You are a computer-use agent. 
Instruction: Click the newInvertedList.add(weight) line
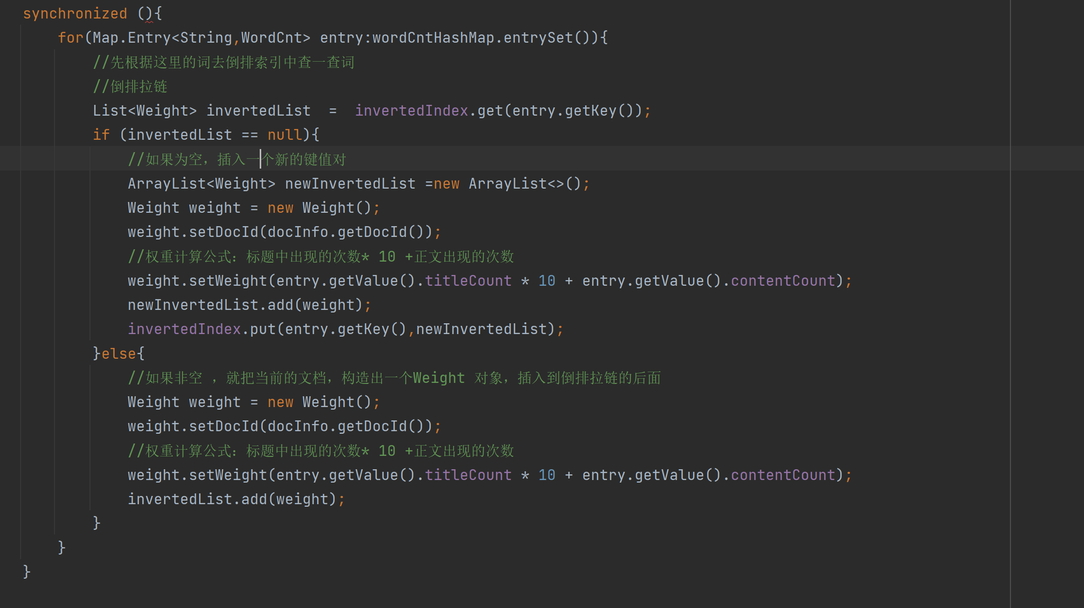pyautogui.click(x=249, y=305)
